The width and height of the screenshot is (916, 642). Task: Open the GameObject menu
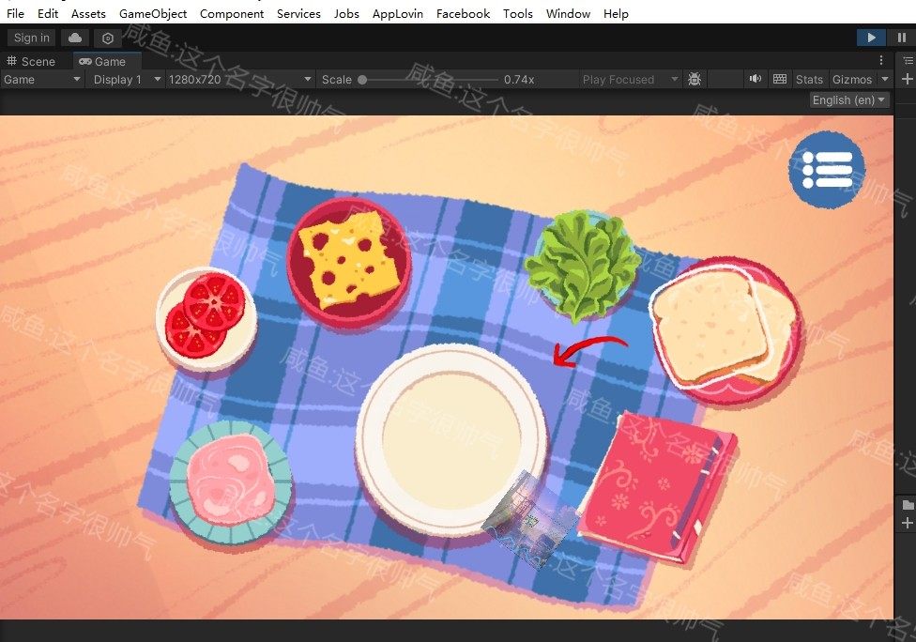click(x=153, y=14)
